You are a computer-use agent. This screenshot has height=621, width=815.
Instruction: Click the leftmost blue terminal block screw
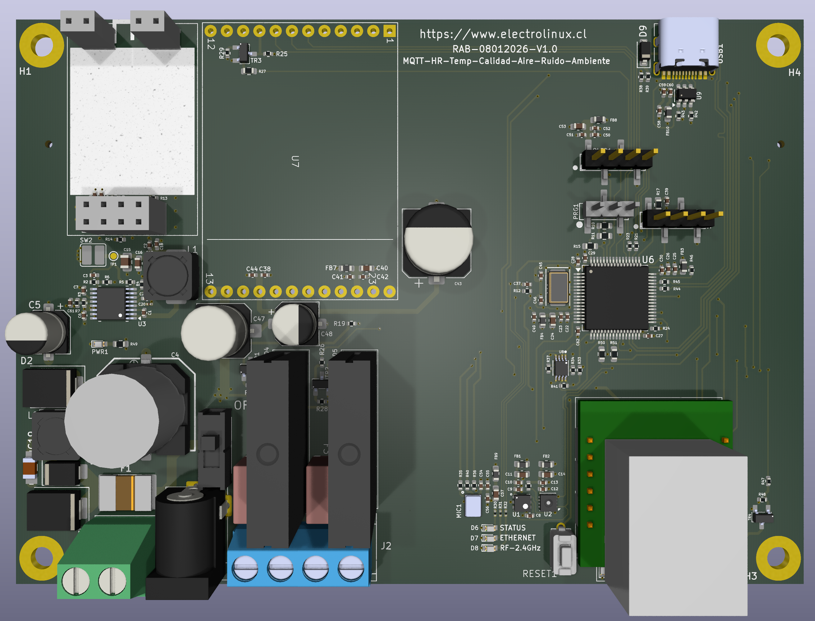245,569
